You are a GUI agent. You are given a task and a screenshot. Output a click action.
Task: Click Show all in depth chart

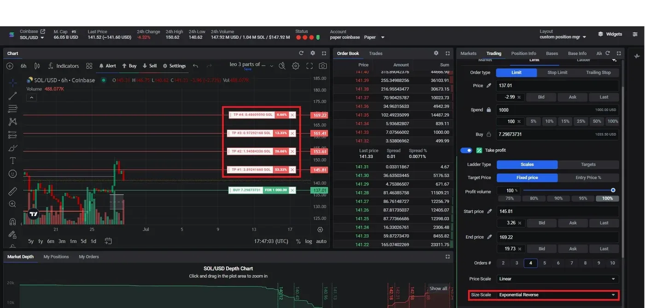[x=438, y=288]
